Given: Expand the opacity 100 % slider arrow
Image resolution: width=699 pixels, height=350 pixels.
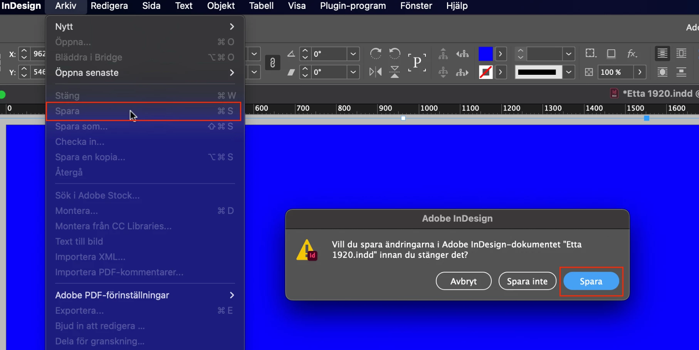Looking at the screenshot, I should point(640,72).
